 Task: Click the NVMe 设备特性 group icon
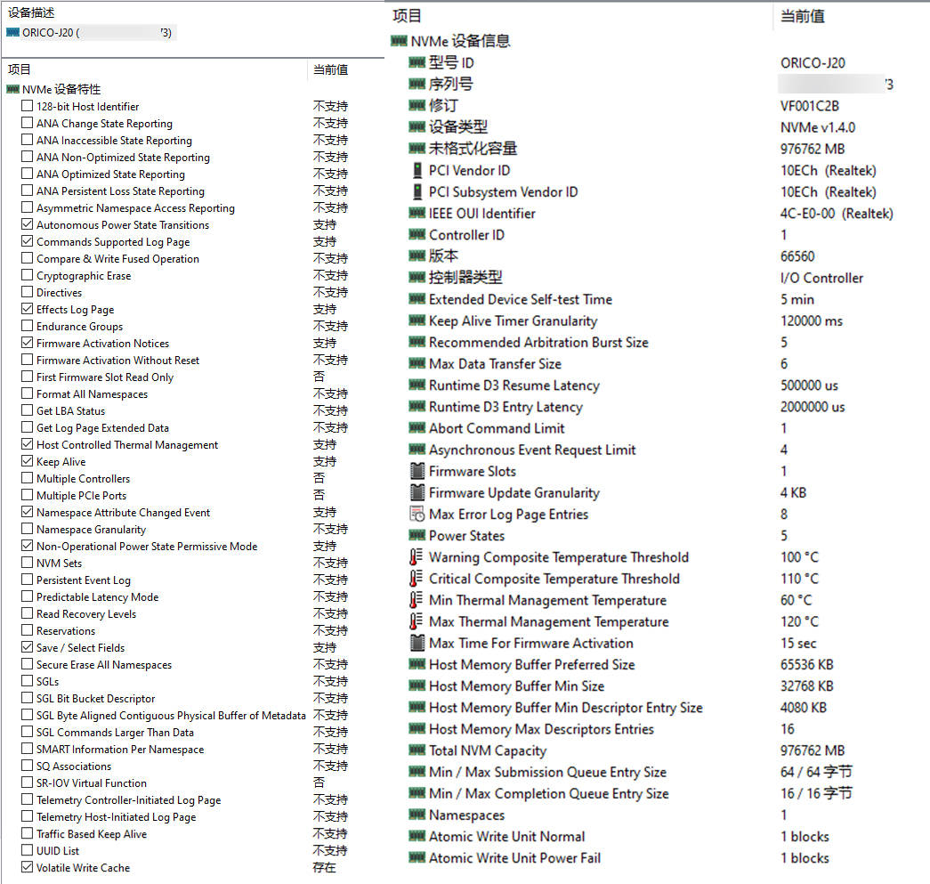[x=12, y=89]
